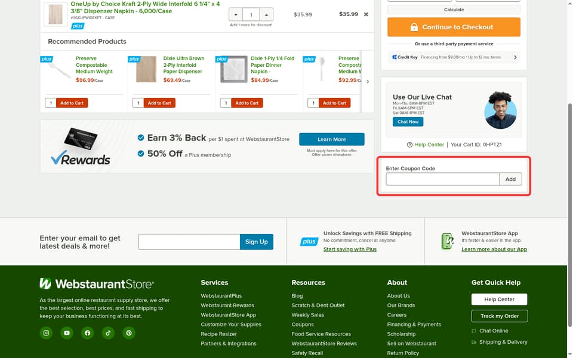Image resolution: width=573 pixels, height=358 pixels.
Task: Open Careers footer link
Action: tap(397, 315)
